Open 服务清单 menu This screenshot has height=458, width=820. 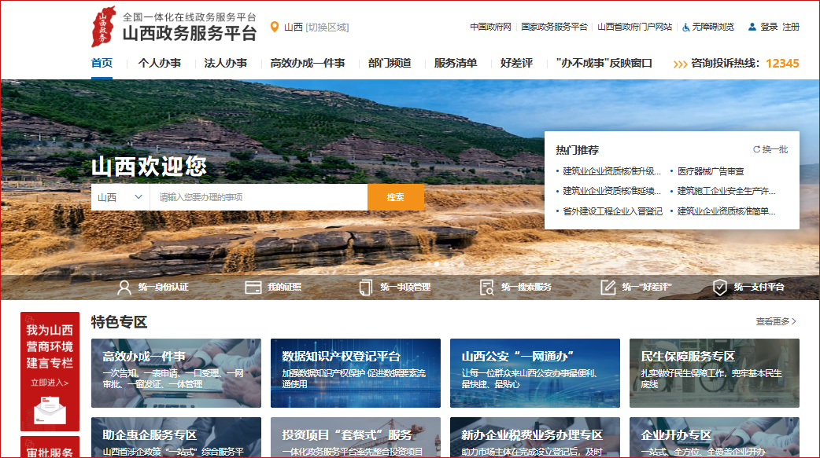point(456,63)
